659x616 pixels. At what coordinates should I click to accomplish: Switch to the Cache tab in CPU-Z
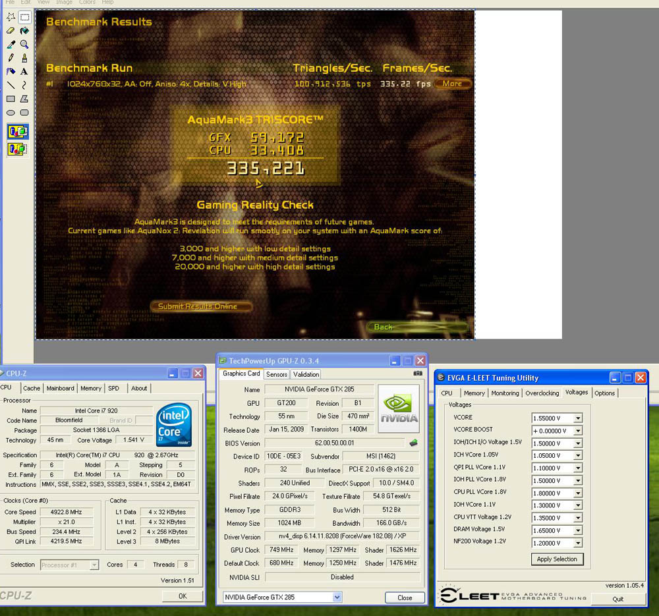32,388
